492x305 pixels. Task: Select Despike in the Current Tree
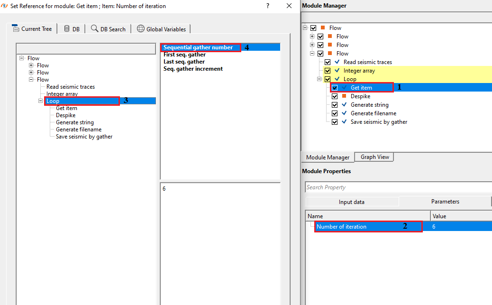tap(65, 115)
